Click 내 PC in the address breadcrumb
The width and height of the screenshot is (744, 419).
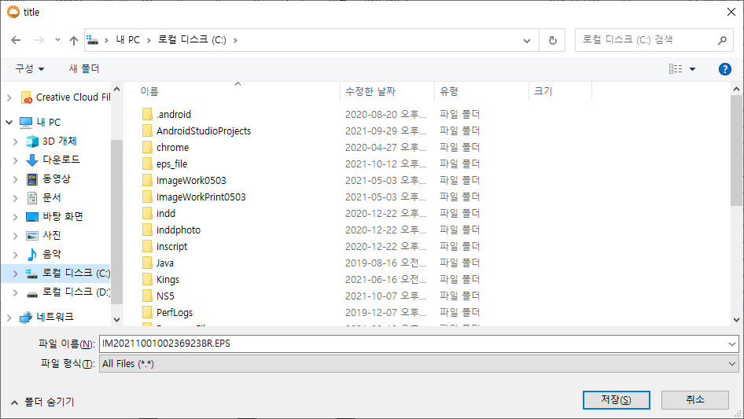coord(128,40)
